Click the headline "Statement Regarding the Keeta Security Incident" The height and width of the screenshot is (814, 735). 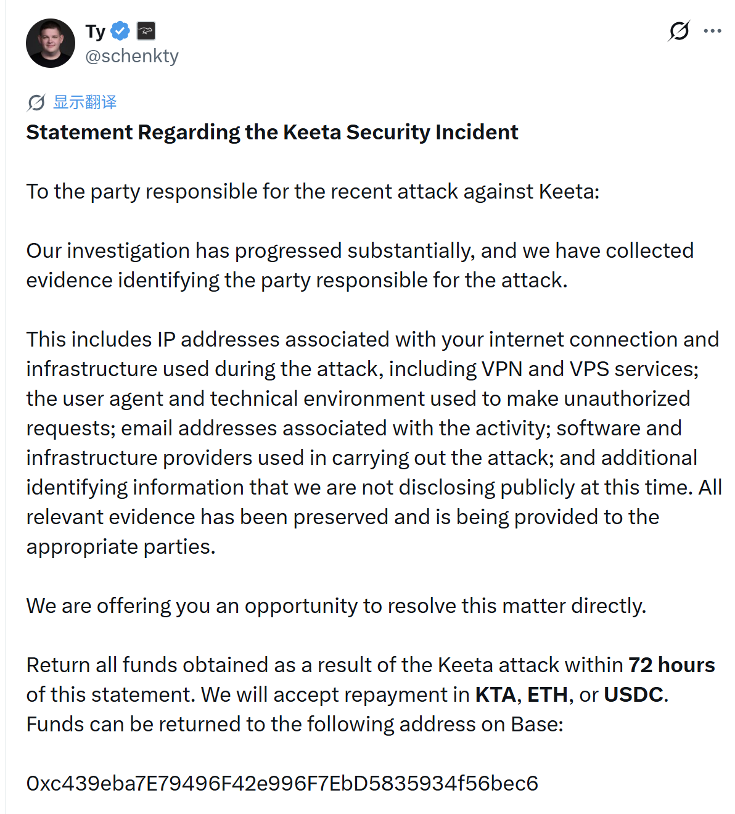(272, 133)
